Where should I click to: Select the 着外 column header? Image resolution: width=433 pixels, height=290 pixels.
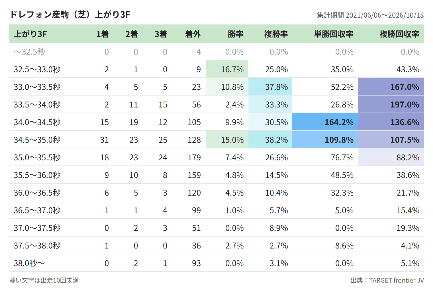(x=193, y=34)
